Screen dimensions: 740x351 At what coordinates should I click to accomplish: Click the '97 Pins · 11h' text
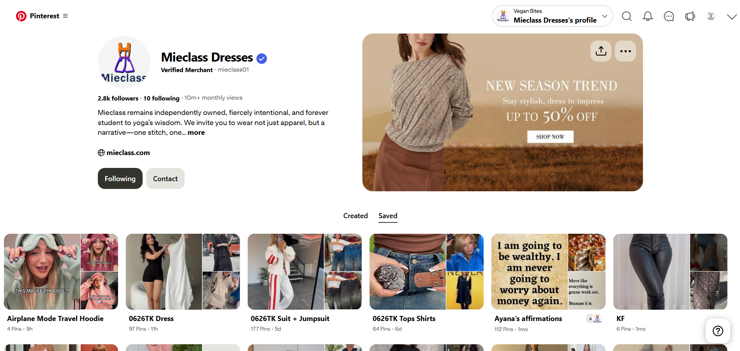[x=143, y=329]
